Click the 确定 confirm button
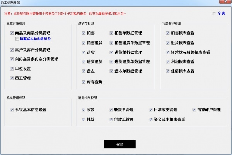Screen dimensions: 232x155 pyautogui.click(x=120, y=144)
